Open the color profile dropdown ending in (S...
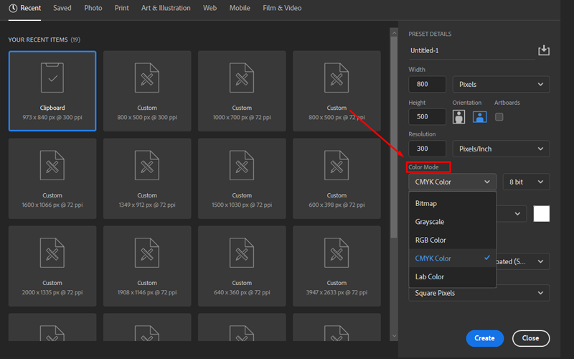 tap(523, 261)
